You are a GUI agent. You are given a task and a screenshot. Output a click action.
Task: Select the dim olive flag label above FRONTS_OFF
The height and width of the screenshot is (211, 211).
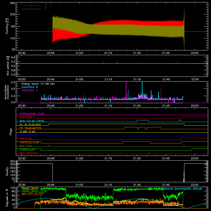pyautogui.click(x=26, y=146)
